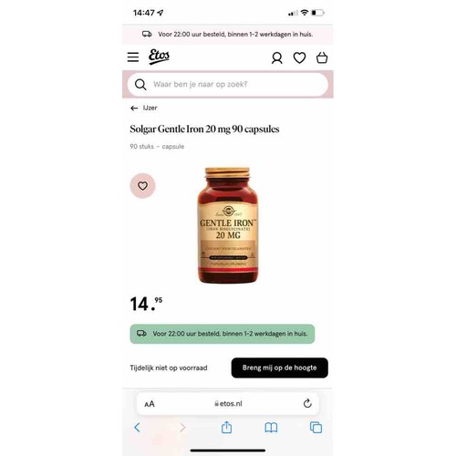Click 'Breng mij op de hoogte' button

[x=279, y=368]
